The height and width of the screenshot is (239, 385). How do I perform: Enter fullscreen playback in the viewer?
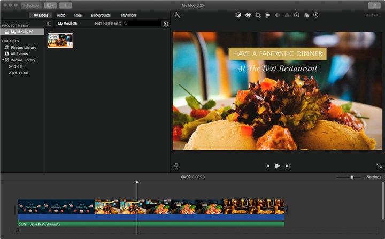tap(379, 166)
